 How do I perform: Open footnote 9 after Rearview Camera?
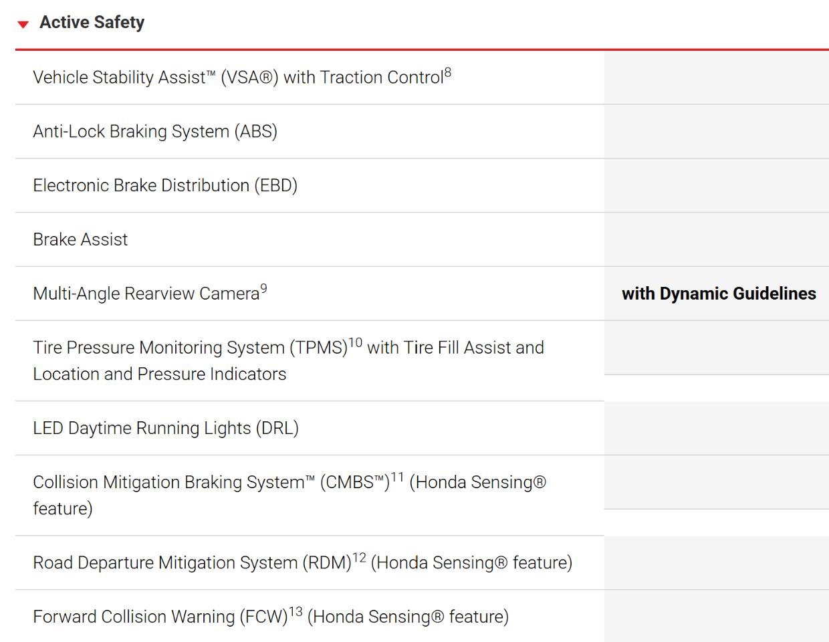point(263,289)
